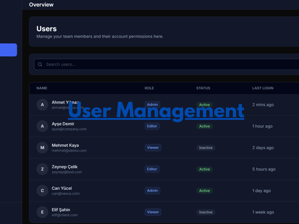This screenshot has width=299, height=224.
Task: Click the name Mehmet Kaya
Action: (x=65, y=145)
